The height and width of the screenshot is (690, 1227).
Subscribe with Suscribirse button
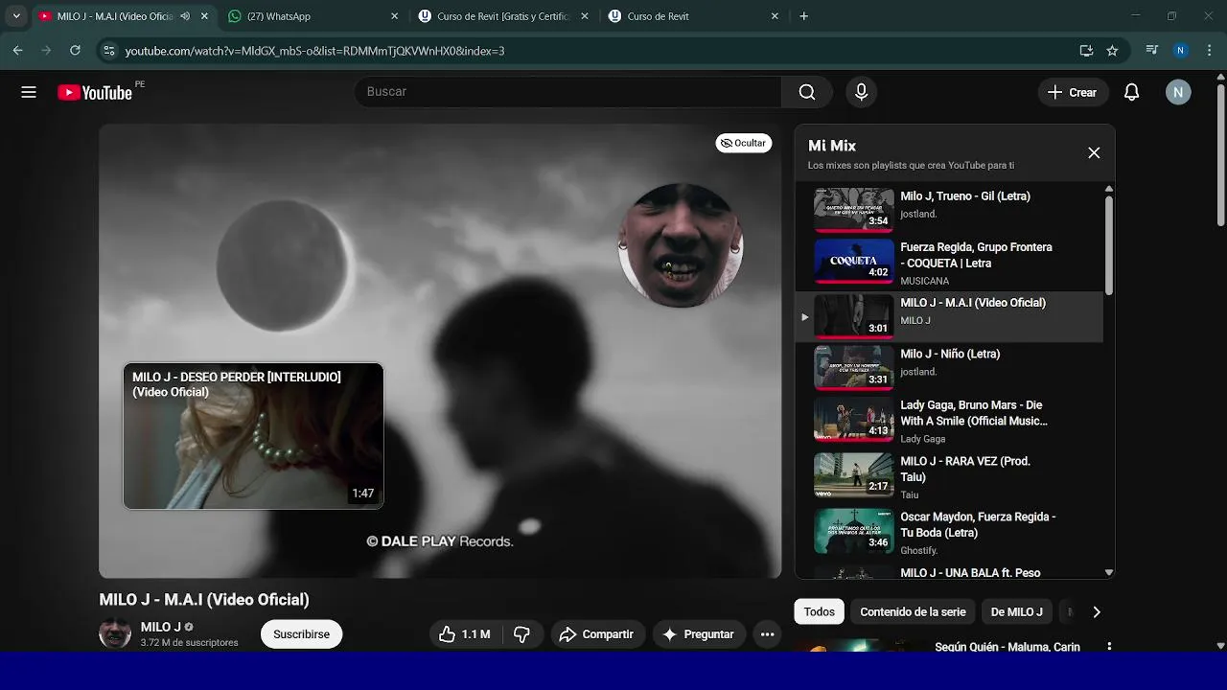click(301, 634)
